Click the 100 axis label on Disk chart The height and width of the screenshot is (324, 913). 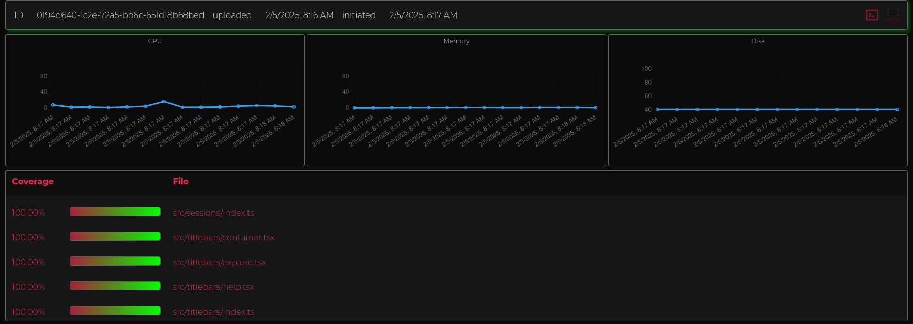coord(646,69)
